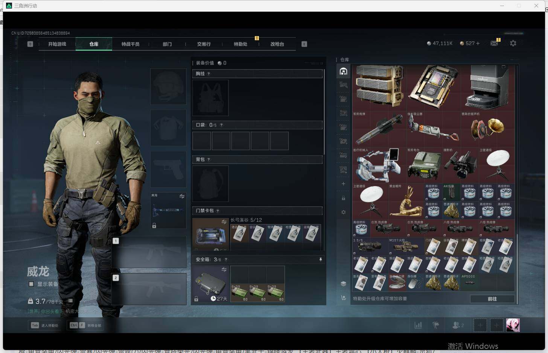
Task: Switch to the 开始游戏 tab
Action: coord(57,44)
